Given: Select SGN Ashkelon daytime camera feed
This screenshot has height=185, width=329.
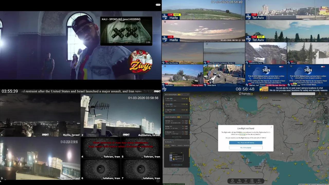Looking at the screenshot, I should coord(182,75).
